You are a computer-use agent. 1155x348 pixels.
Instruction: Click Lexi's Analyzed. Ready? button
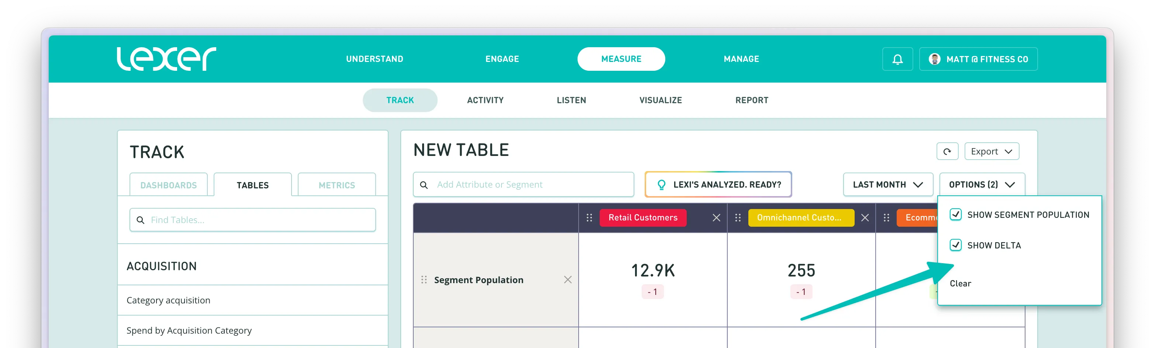tap(718, 185)
